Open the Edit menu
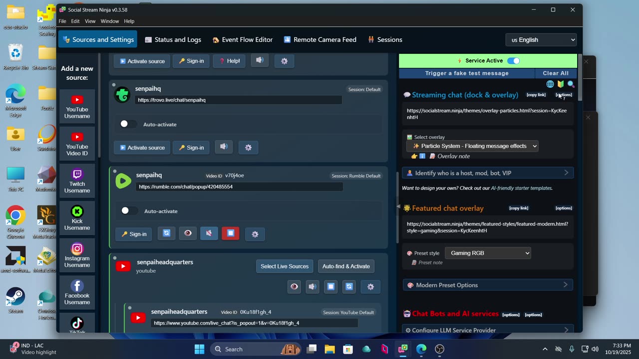The image size is (639, 359). point(75,21)
